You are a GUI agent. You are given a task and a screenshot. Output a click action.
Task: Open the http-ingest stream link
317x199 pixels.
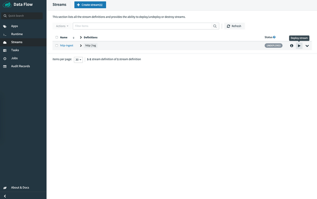(67, 46)
